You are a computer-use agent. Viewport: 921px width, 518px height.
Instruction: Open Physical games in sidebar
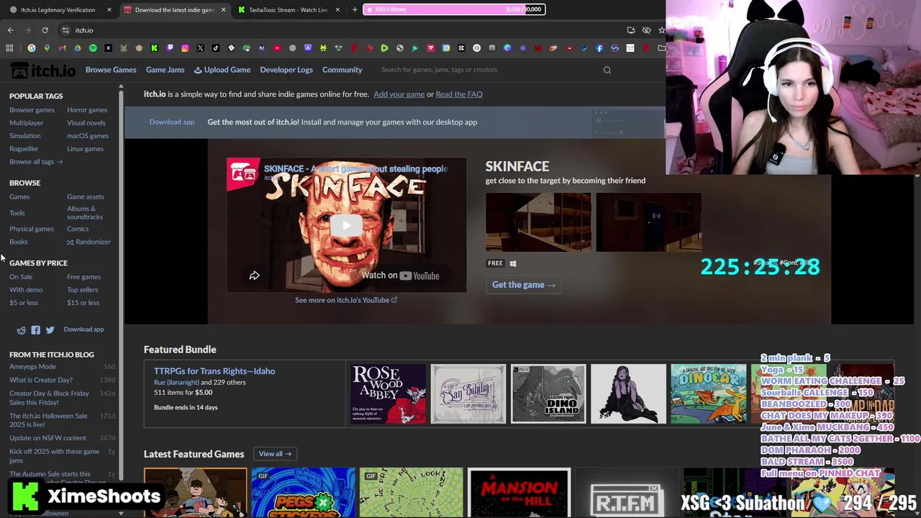[32, 229]
